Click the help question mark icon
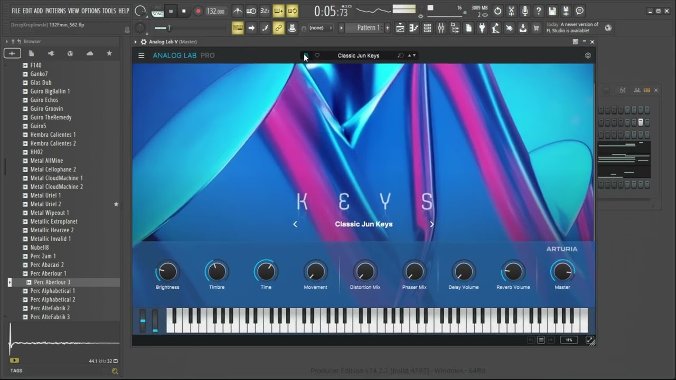 [538, 11]
